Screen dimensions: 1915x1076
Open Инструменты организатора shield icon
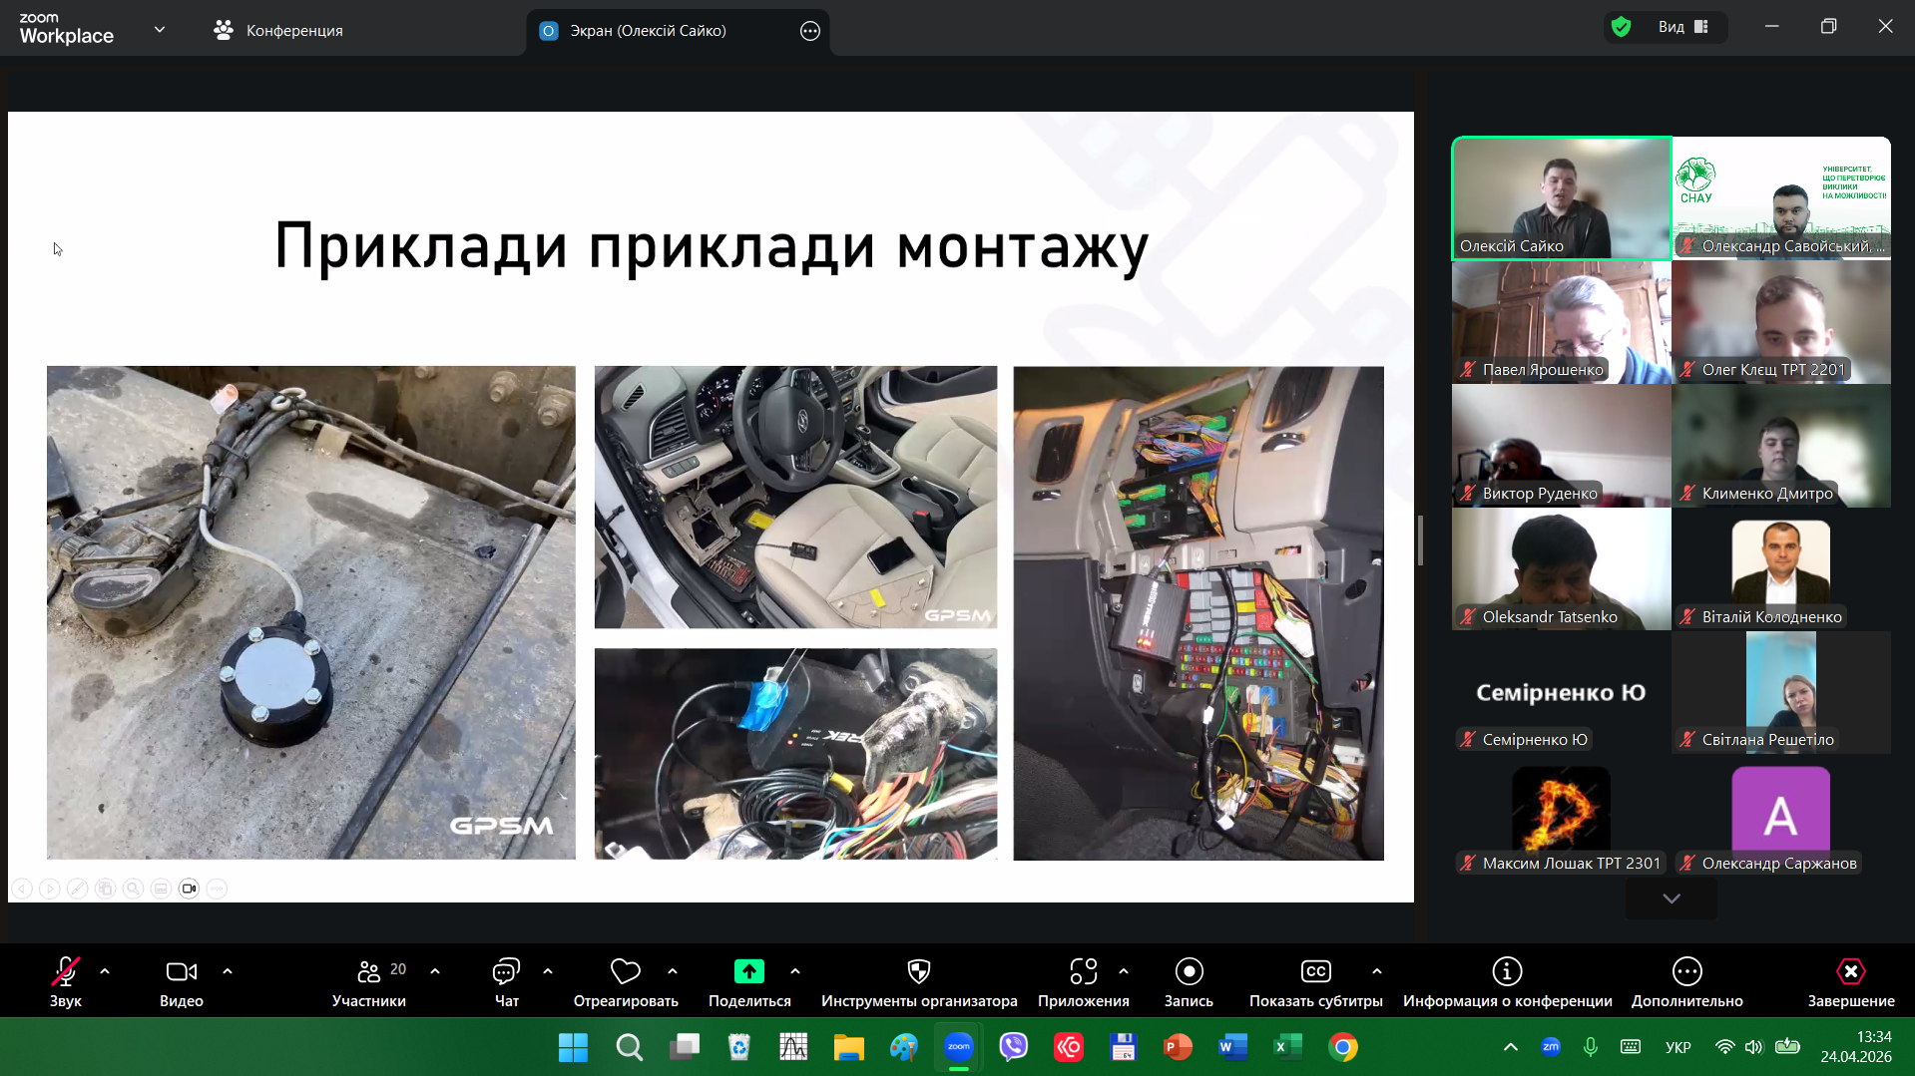[x=918, y=972]
